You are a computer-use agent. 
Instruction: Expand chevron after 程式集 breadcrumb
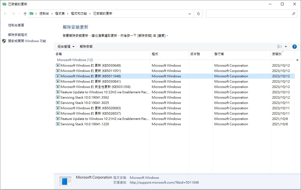tap(68, 14)
